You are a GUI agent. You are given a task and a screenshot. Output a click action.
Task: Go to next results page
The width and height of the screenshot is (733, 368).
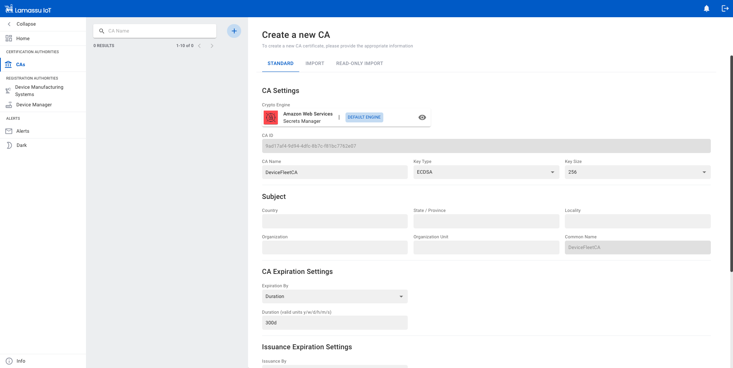pos(212,46)
